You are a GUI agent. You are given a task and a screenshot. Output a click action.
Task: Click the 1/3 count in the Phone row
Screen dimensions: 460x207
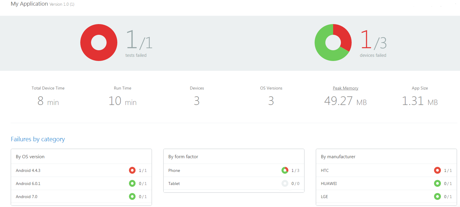click(296, 170)
